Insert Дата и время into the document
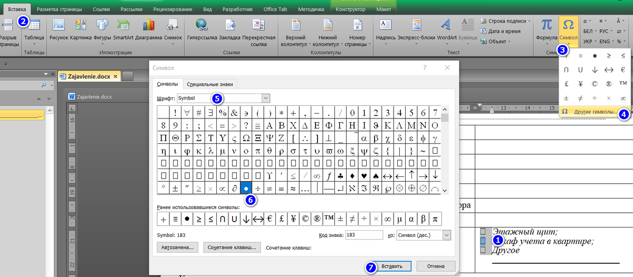The image size is (633, 277). coord(500,31)
